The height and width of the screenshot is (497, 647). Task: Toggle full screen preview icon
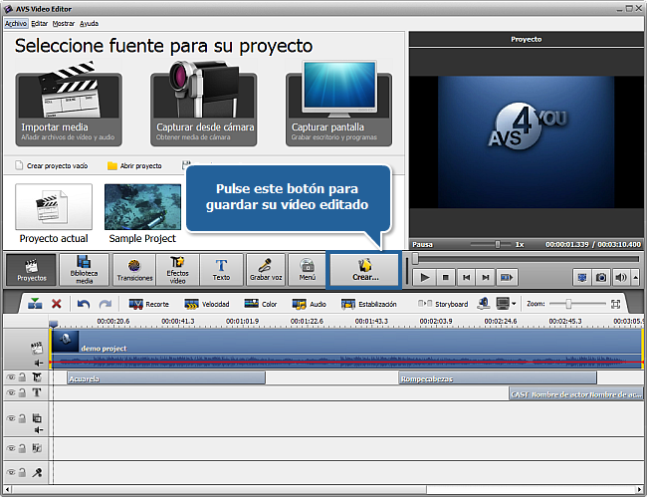pos(582,278)
